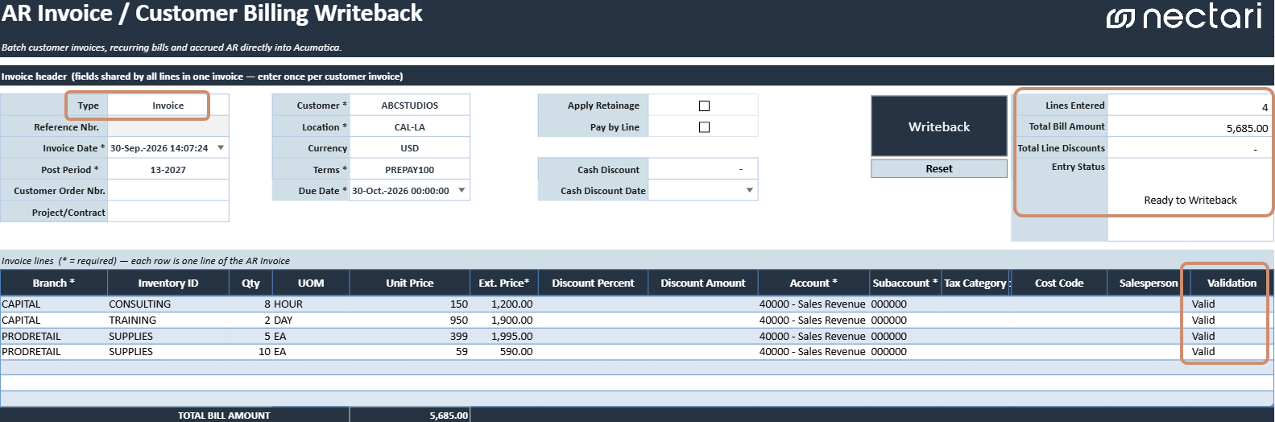The height and width of the screenshot is (422, 1275).
Task: Click the subaccount 000000 in TRAINING row
Action: point(905,321)
